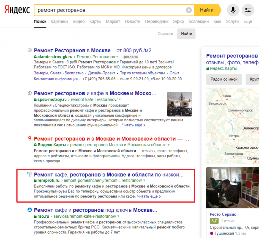Click the Тушинская metro station label
Viewport: 259px width, 238px height.
pos(224,233)
